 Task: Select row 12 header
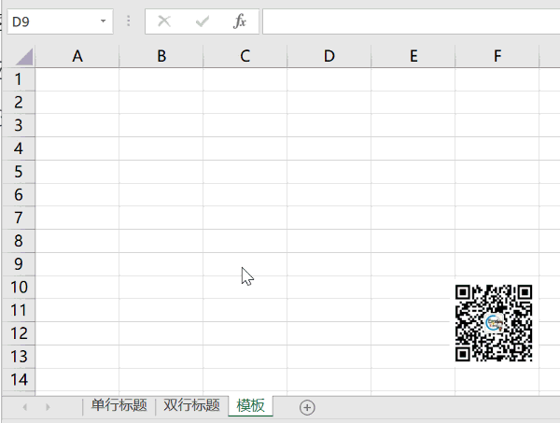(x=19, y=333)
